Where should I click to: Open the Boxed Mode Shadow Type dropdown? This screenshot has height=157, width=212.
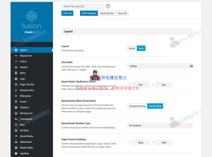160,126
